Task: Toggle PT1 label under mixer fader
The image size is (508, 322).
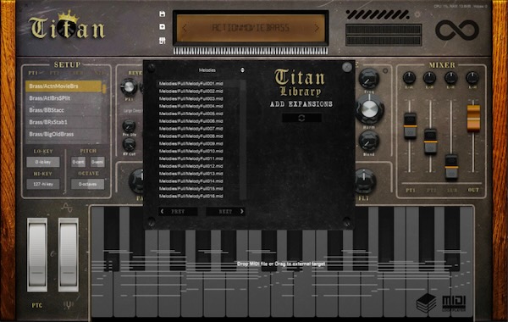Action: pyautogui.click(x=410, y=190)
